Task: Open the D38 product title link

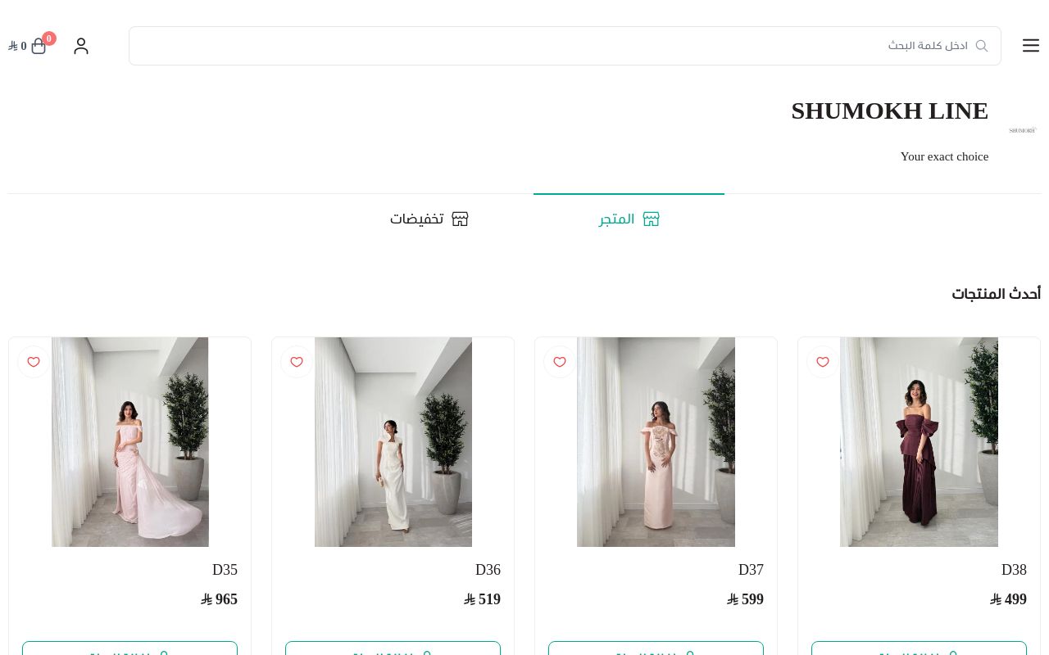Action: [x=1014, y=570]
